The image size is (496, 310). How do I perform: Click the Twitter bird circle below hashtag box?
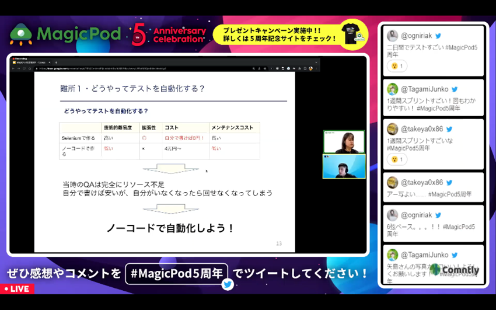228,284
